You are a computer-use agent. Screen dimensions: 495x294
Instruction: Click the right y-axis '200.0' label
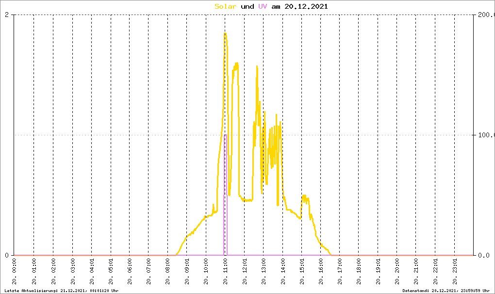click(x=485, y=15)
